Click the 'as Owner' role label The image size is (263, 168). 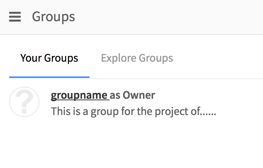133,95
